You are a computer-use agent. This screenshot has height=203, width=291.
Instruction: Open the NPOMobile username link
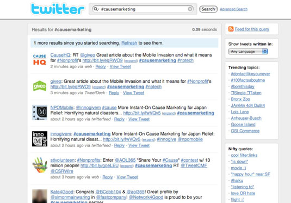[x=62, y=108]
